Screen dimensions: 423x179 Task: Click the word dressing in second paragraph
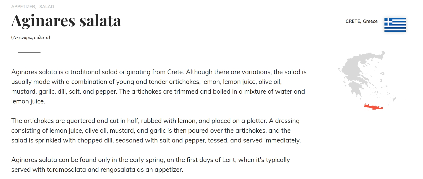tap(287, 121)
